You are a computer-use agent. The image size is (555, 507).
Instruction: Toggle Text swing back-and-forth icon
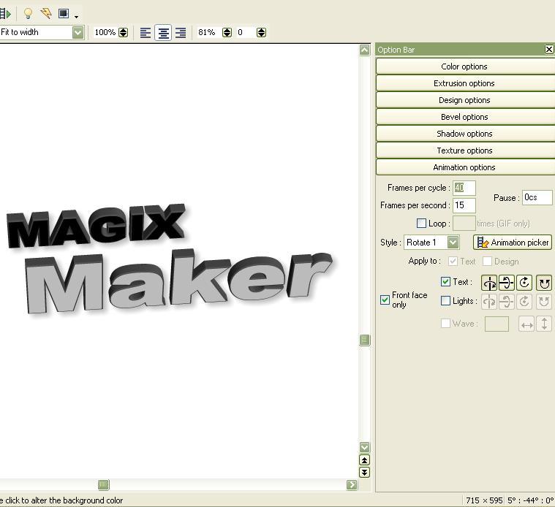(544, 283)
